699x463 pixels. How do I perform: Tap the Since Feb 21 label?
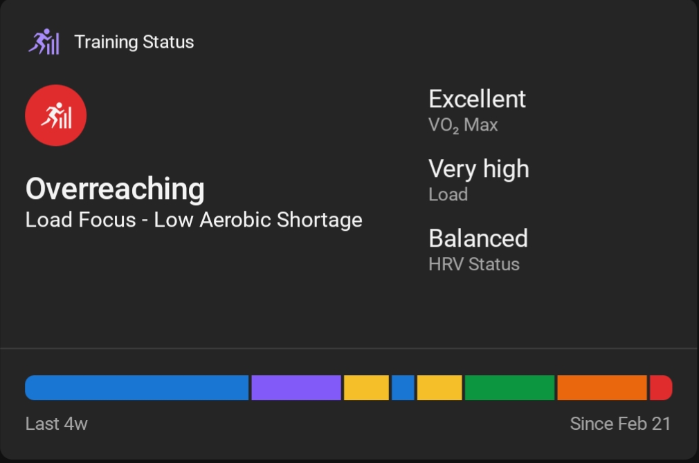[x=620, y=424]
